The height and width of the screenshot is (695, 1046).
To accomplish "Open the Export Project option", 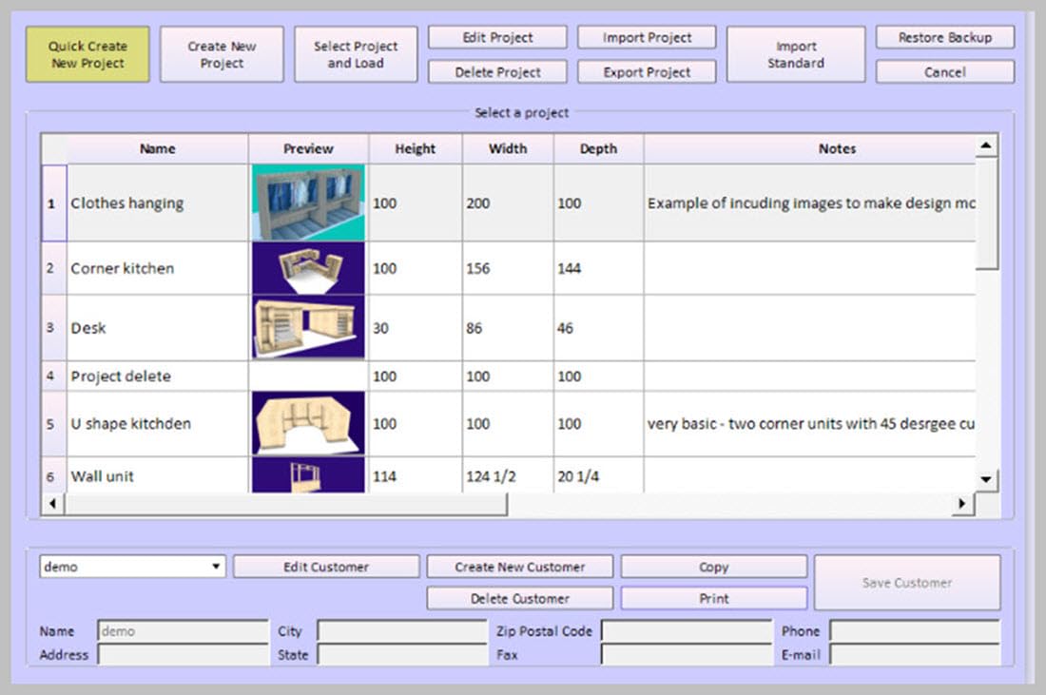I will pyautogui.click(x=647, y=72).
